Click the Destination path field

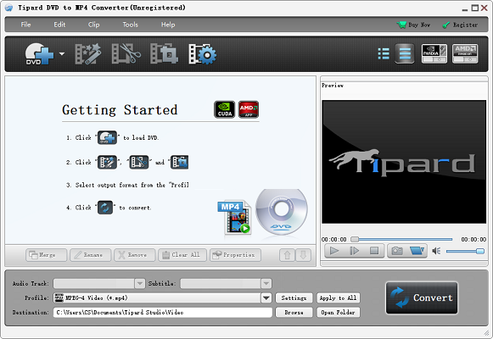[163, 313]
